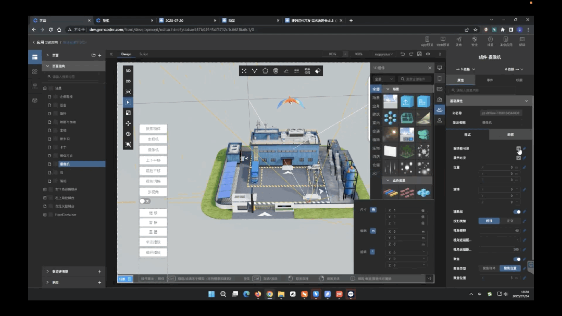The width and height of the screenshot is (562, 316).
Task: Click the 单次播放 canvas button
Action: click(x=153, y=242)
